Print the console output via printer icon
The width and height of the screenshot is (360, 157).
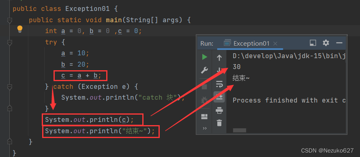[219, 111]
